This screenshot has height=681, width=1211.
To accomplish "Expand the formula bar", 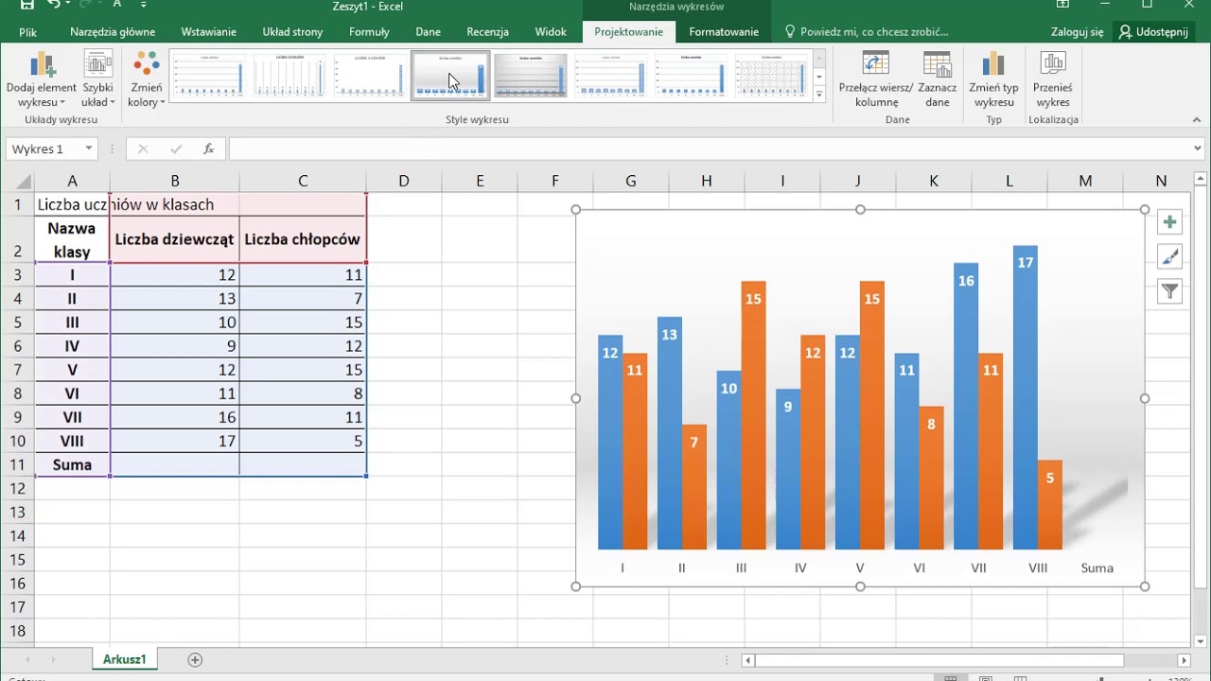I will [1198, 148].
